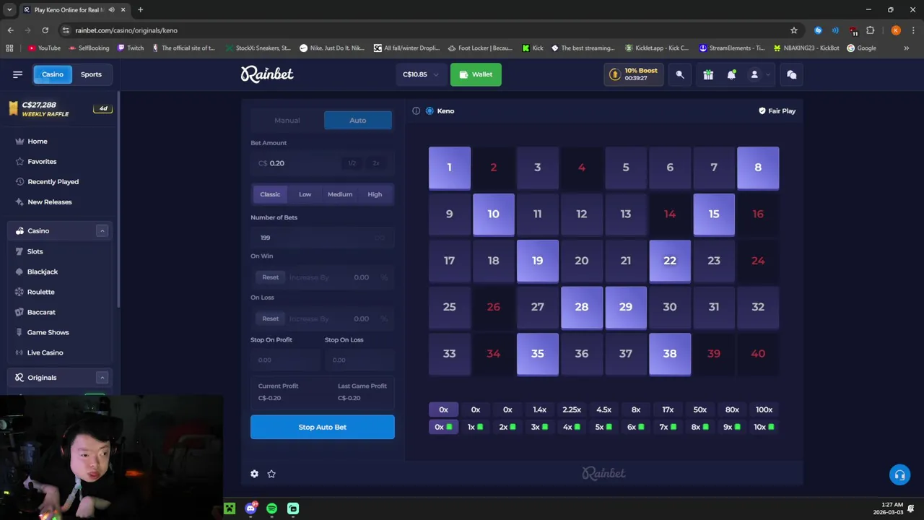Click Reset under On Win
Image resolution: width=924 pixels, height=520 pixels.
click(270, 277)
